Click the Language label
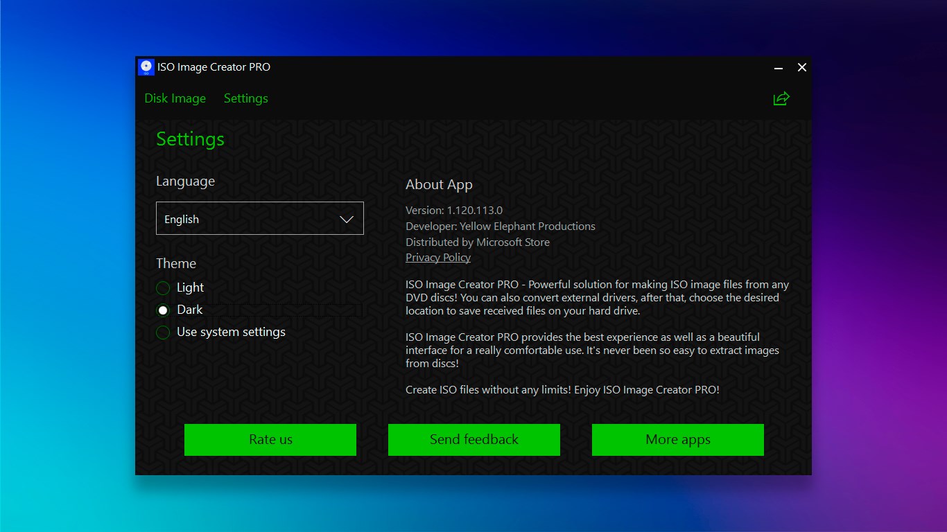Screen dimensions: 947x532 click(x=185, y=181)
